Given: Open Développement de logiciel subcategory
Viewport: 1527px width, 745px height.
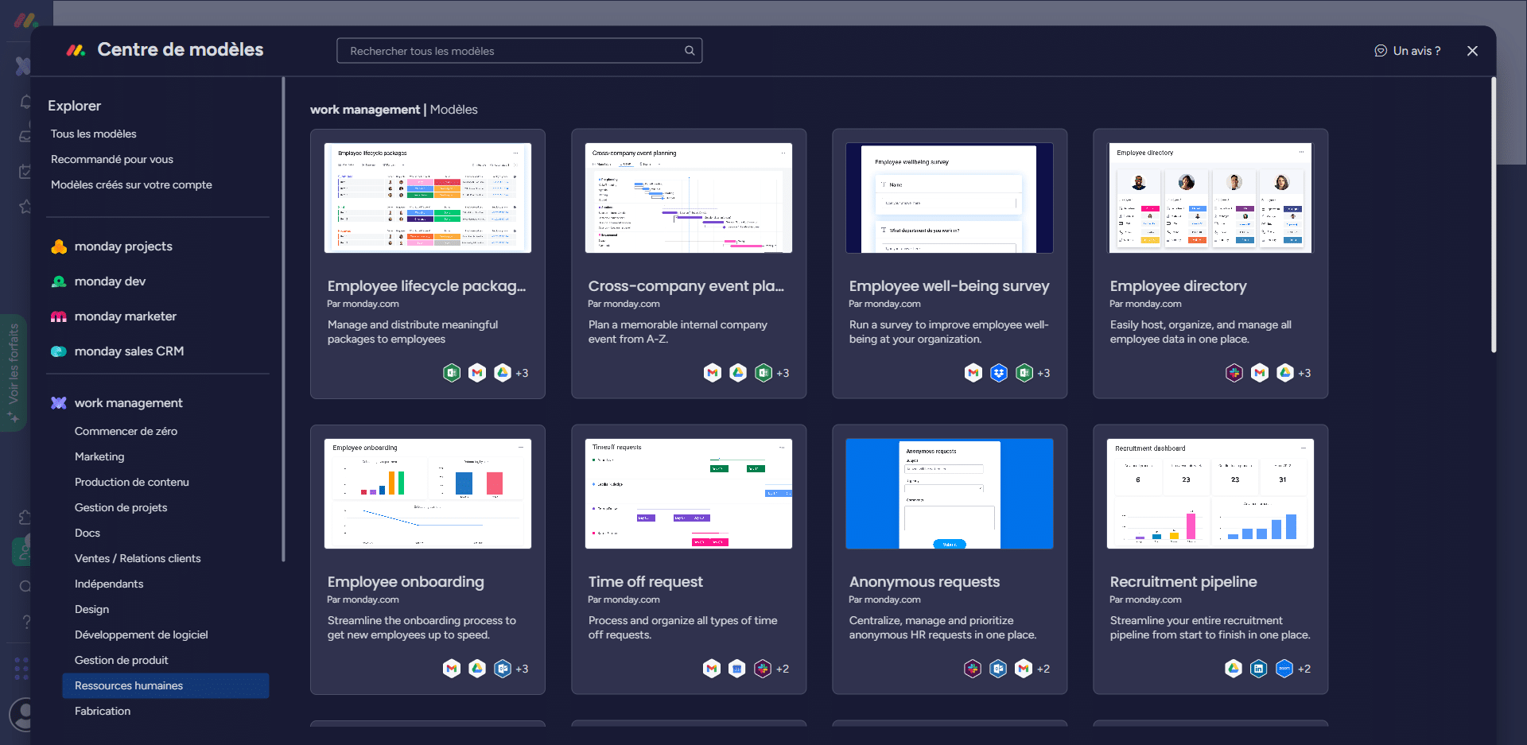Looking at the screenshot, I should point(142,634).
